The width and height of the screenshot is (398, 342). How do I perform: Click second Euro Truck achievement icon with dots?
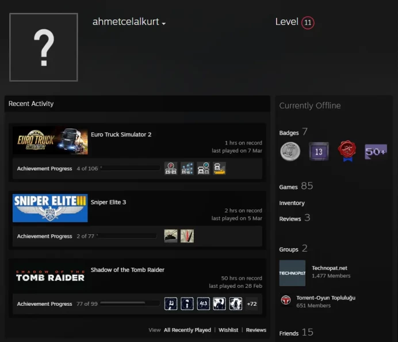tap(187, 169)
